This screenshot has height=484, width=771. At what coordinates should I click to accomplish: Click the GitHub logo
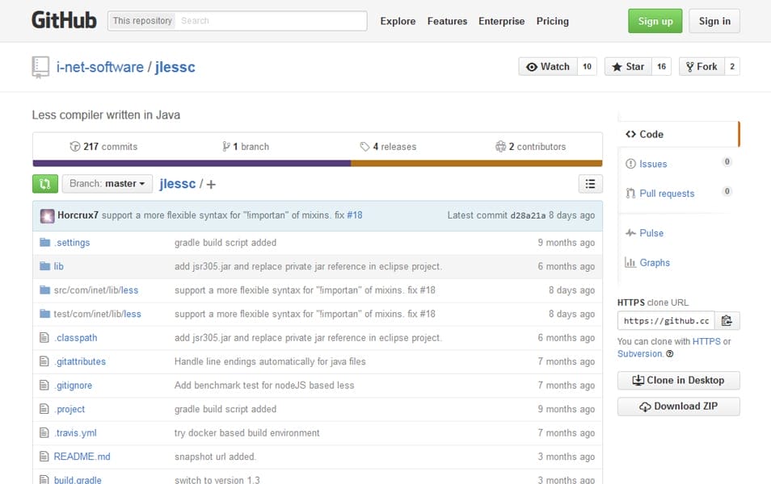pos(64,21)
